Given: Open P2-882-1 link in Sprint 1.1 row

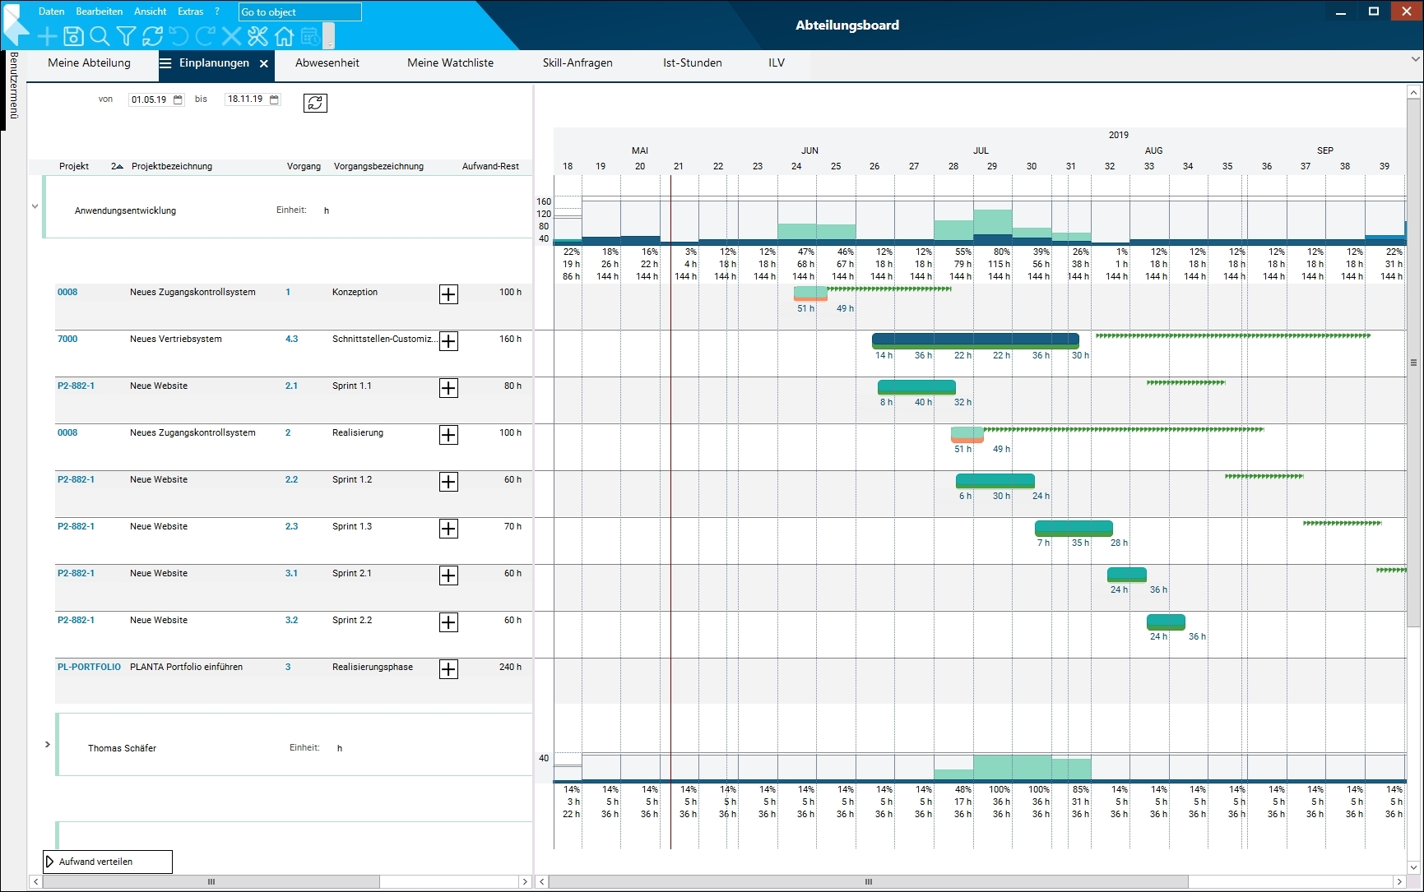Looking at the screenshot, I should 76,386.
